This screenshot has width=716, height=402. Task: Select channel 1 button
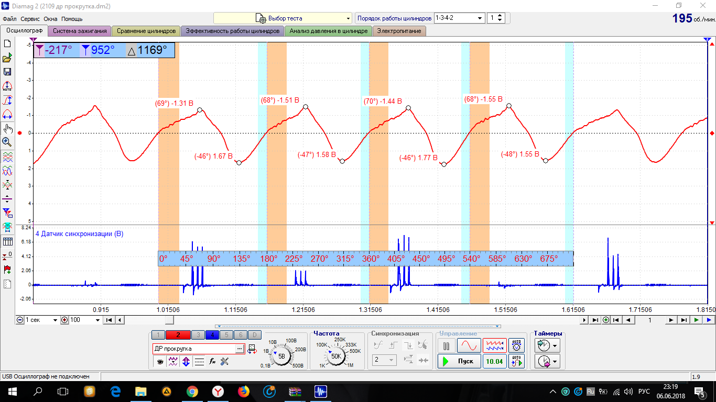pyautogui.click(x=158, y=335)
